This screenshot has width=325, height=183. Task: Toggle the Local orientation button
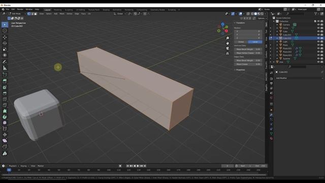pyautogui.click(x=255, y=42)
